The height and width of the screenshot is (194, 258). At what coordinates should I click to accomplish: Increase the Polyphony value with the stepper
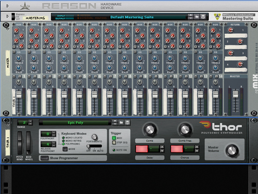tap(54, 133)
